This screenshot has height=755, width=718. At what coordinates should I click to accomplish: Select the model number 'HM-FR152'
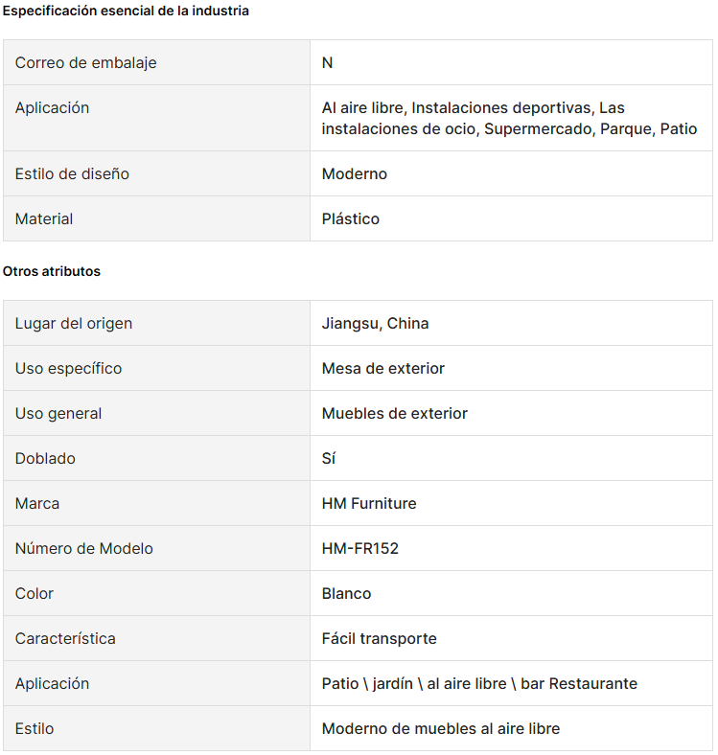point(360,548)
